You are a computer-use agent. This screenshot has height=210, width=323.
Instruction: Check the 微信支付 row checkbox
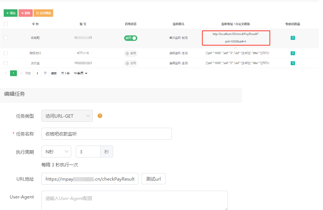[6, 53]
